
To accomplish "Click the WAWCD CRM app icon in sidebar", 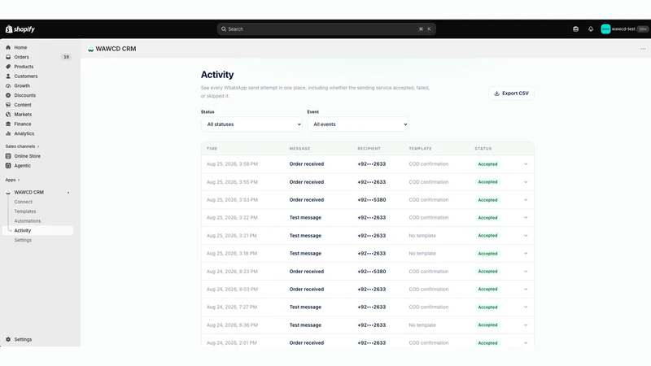I will point(8,192).
